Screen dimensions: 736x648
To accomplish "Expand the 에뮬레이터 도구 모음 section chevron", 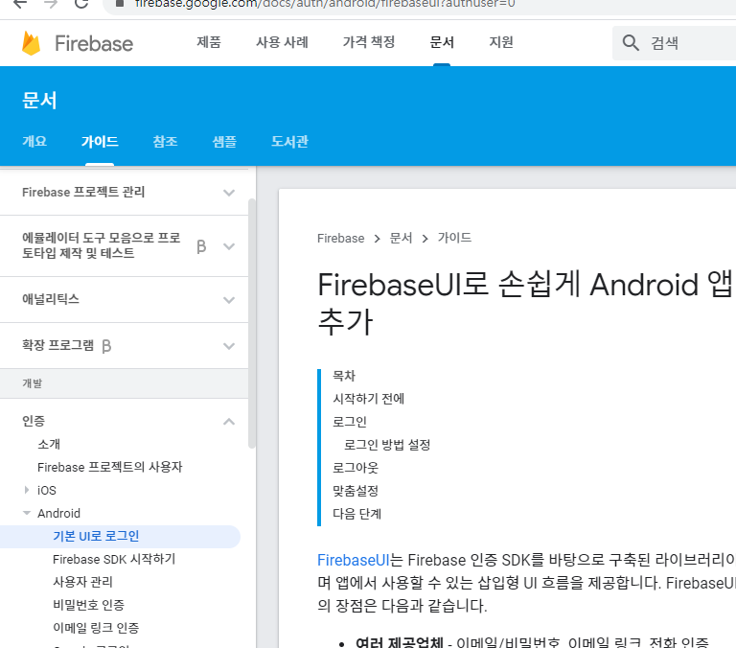I will coord(229,246).
